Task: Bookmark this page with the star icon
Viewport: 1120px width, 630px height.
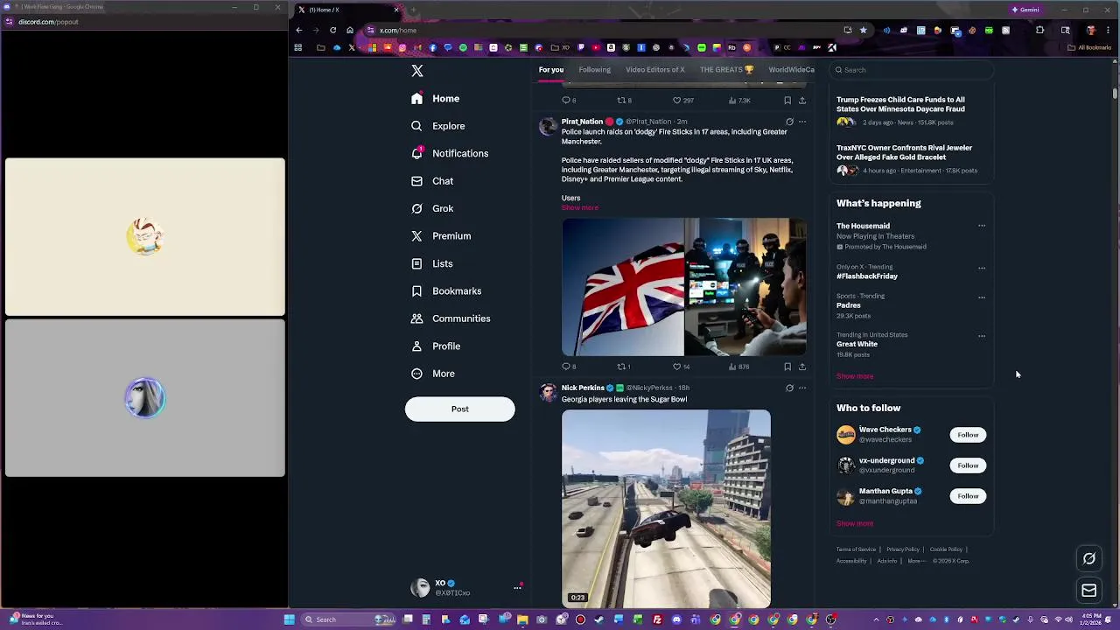Action: point(863,31)
